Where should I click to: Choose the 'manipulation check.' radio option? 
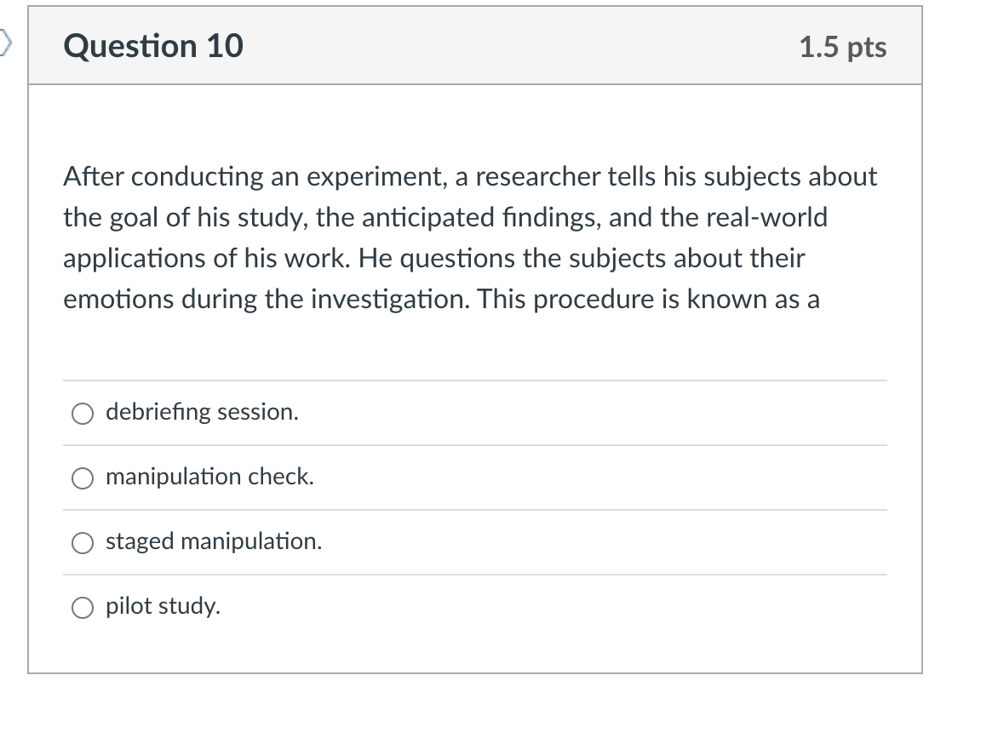coord(82,478)
